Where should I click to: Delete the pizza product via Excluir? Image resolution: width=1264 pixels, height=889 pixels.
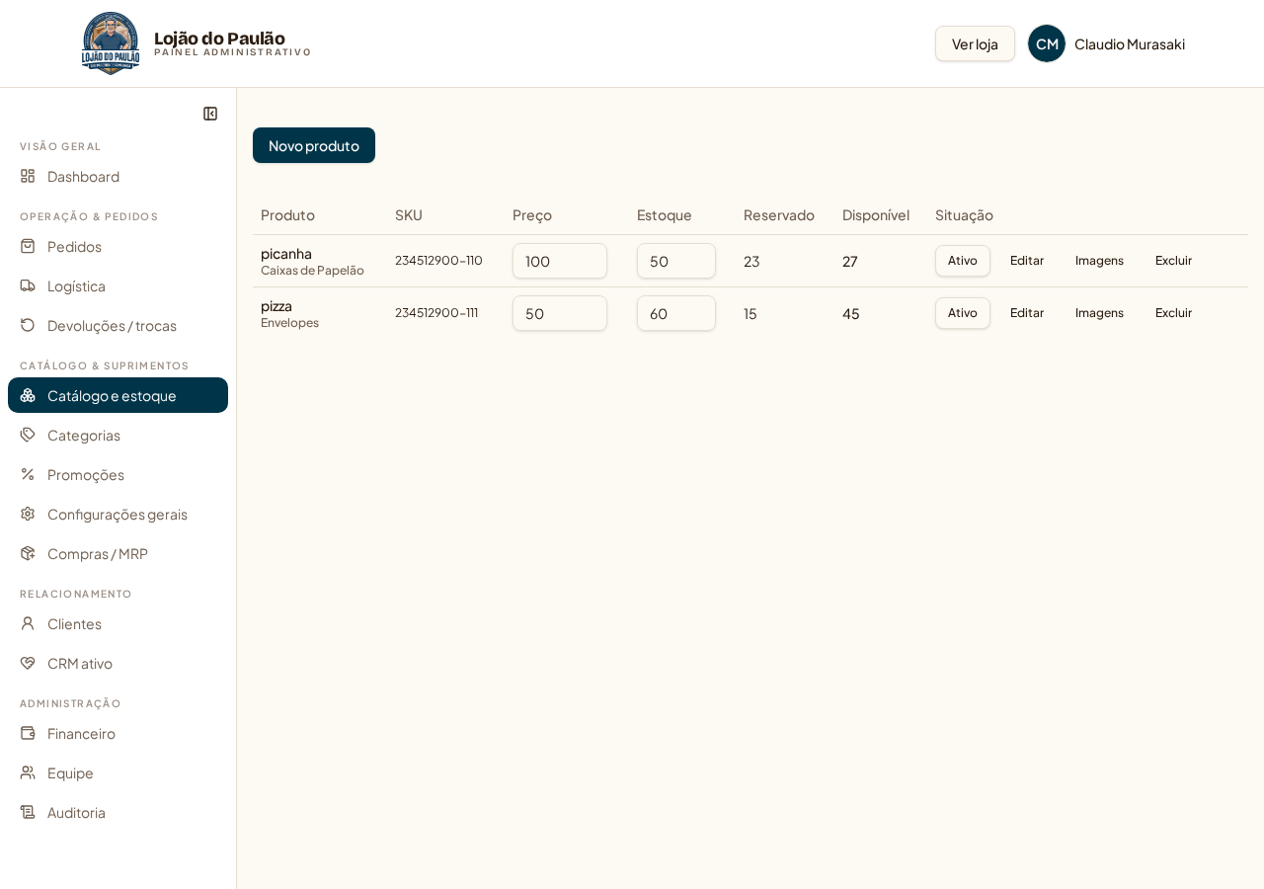click(1174, 313)
